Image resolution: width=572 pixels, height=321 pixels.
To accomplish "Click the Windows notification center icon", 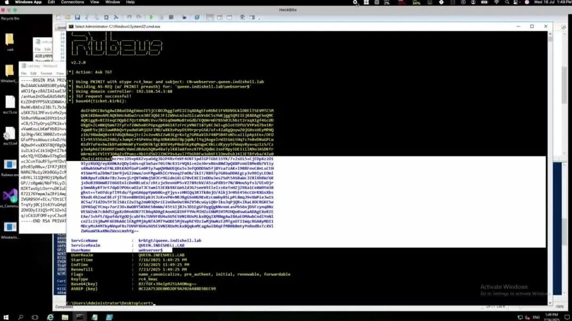I will 567,317.
